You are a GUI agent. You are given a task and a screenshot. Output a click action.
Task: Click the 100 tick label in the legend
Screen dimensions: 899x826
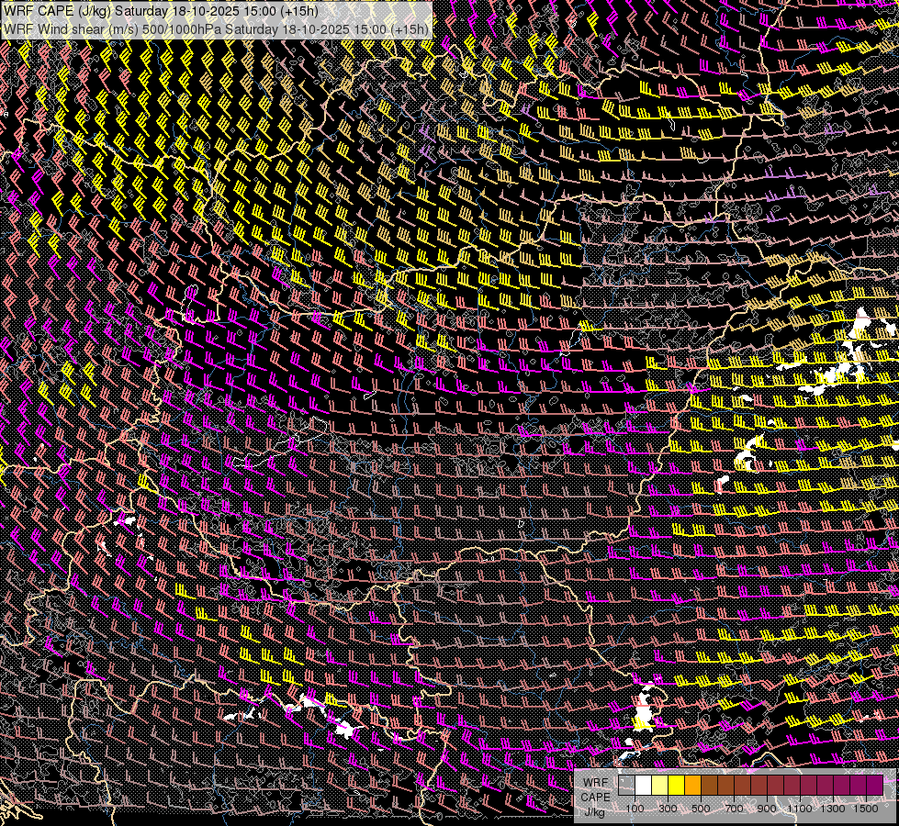pos(635,809)
